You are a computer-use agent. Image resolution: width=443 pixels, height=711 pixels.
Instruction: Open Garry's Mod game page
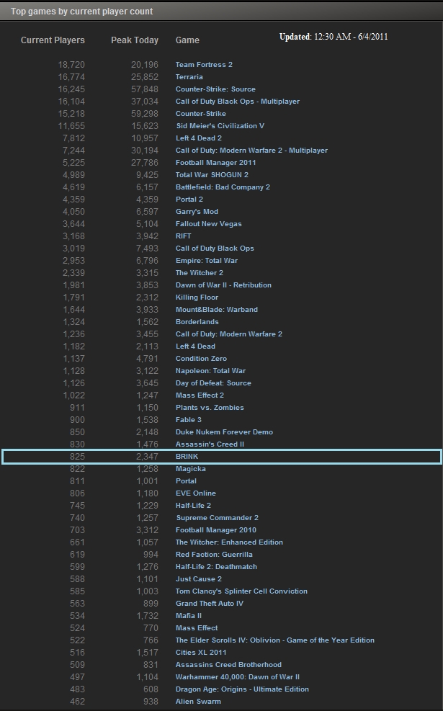coord(197,212)
